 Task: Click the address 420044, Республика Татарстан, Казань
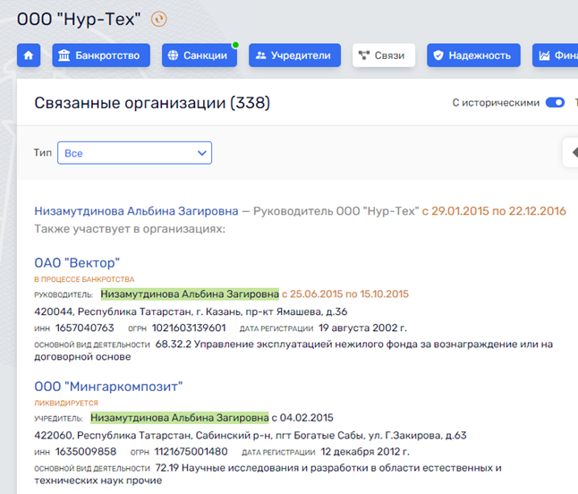[191, 312]
